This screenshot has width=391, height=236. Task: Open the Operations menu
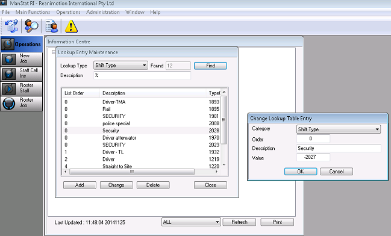68,12
